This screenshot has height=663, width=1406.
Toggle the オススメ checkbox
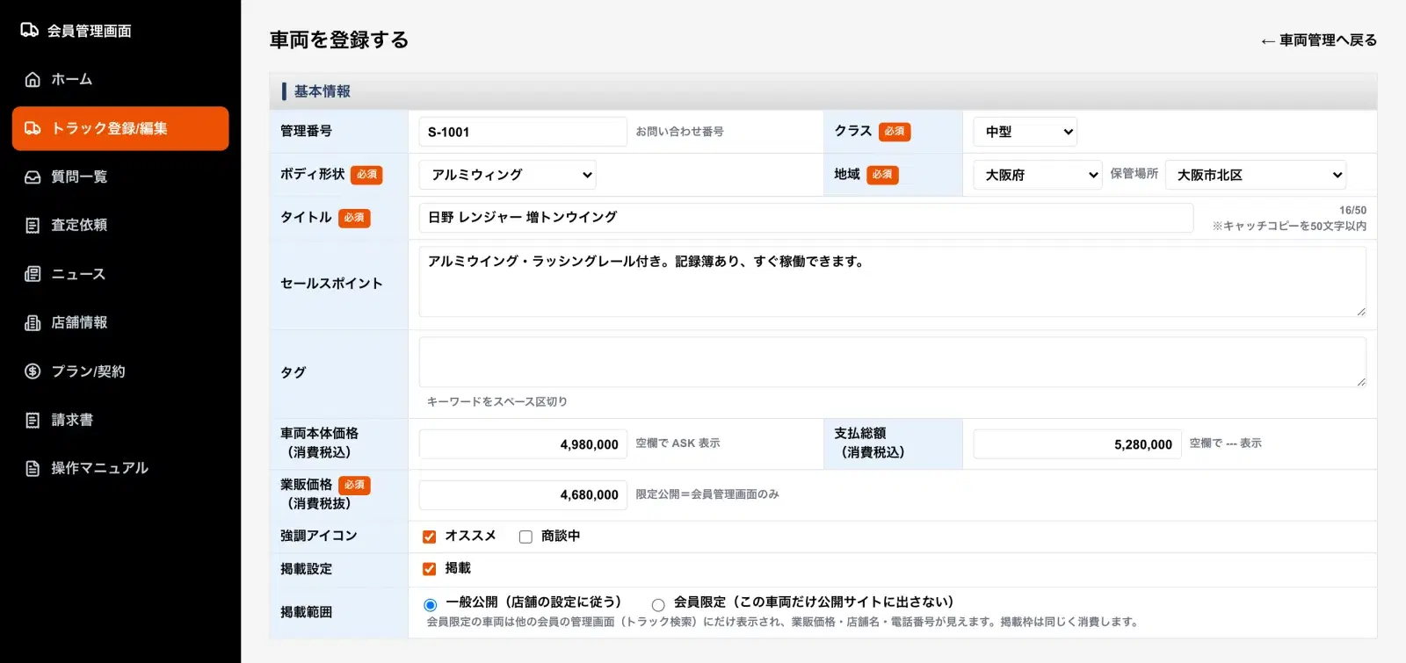click(429, 537)
